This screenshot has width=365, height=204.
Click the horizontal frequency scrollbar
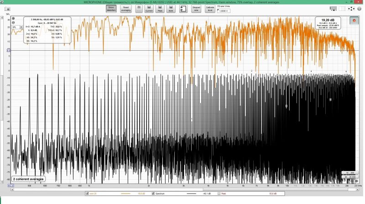[182, 189]
